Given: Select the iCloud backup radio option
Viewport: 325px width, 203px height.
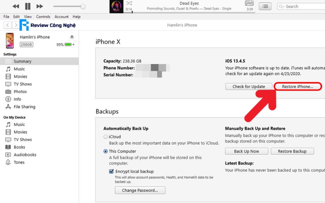Looking at the screenshot, I should pyautogui.click(x=106, y=137).
